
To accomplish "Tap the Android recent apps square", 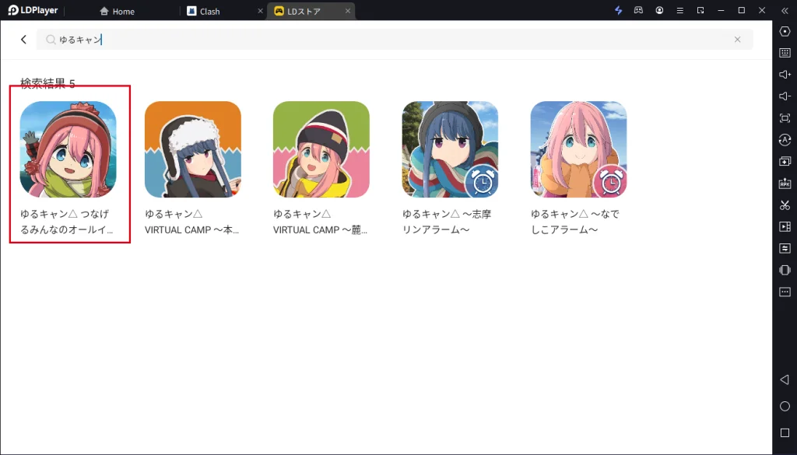I will [x=785, y=432].
